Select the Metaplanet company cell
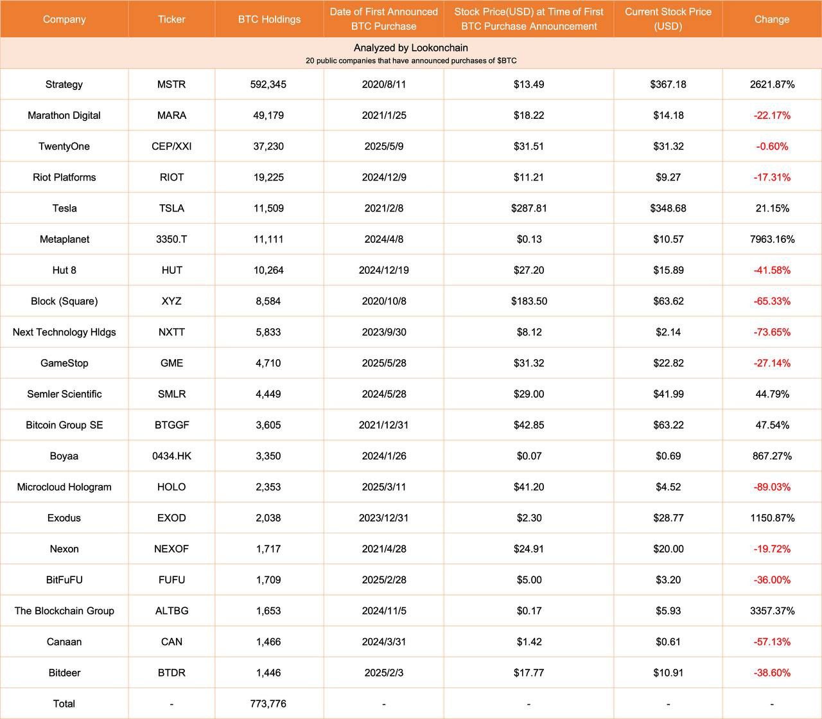The height and width of the screenshot is (719, 822). pos(64,239)
